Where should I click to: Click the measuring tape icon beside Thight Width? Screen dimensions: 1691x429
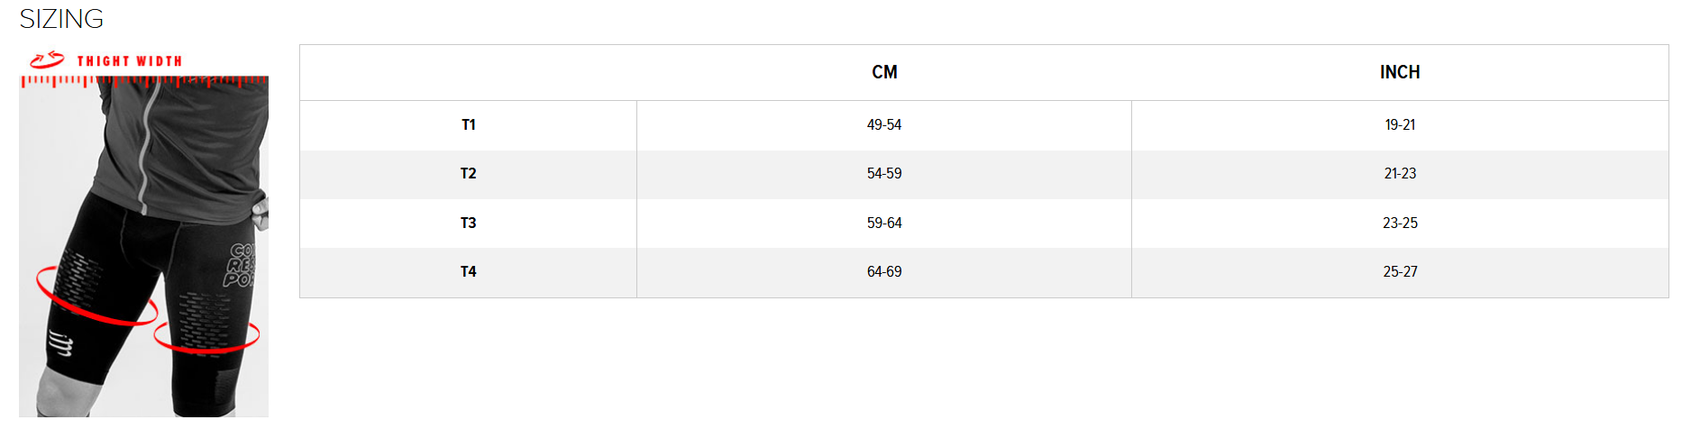coord(47,60)
